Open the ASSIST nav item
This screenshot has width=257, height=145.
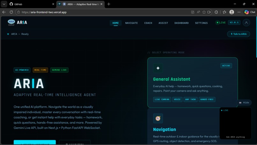pyautogui.click(x=163, y=23)
